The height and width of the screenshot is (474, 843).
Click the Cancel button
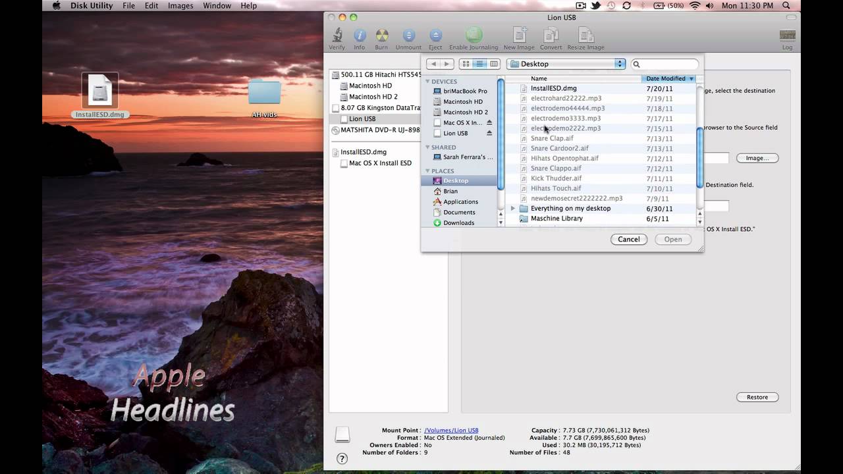[628, 239]
